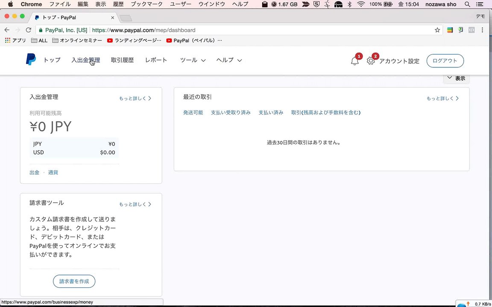Open もっと詳しく in 最近の取引 card

(x=442, y=98)
